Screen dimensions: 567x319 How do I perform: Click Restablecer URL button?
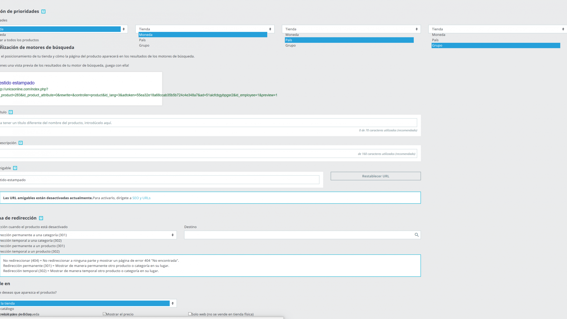tap(375, 176)
